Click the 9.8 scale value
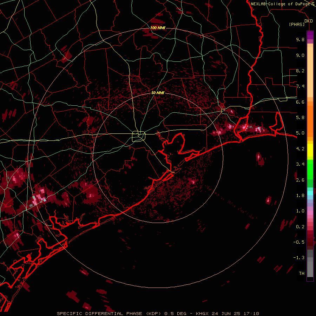Screen dimensions: 316x316 300,39
